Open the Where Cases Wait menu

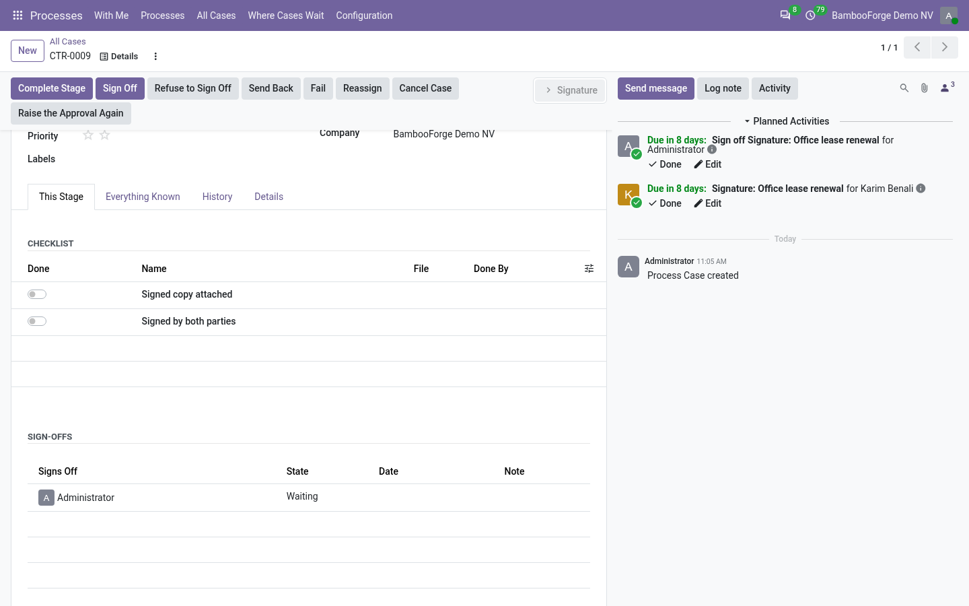click(286, 15)
